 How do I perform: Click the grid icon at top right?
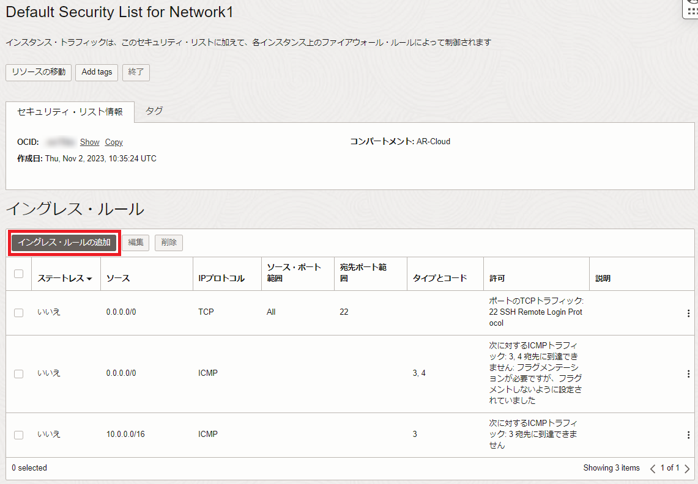[x=691, y=10]
